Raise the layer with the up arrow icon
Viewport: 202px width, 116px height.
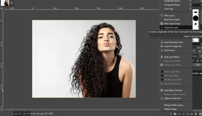click(x=179, y=114)
